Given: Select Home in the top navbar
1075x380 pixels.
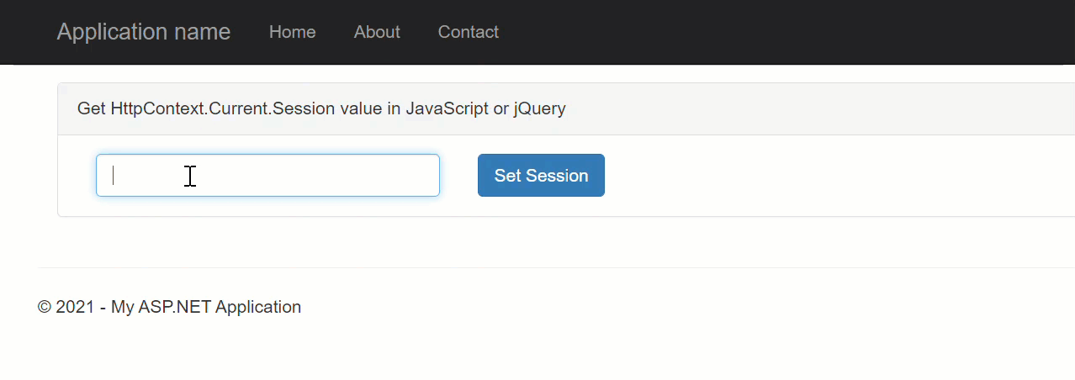Looking at the screenshot, I should click(x=292, y=32).
